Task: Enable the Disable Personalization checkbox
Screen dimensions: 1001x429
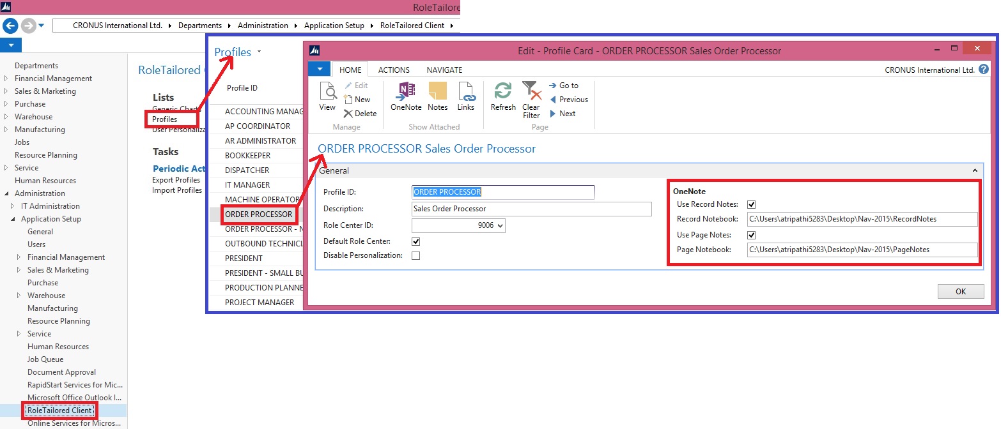Action: click(415, 256)
